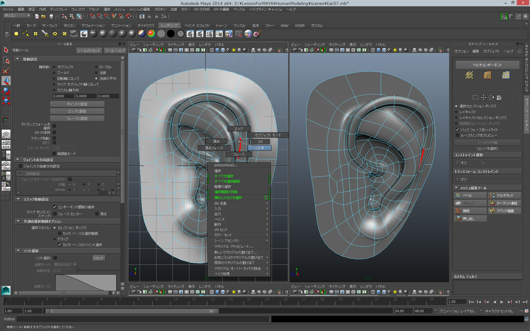Click the Multi-Cut tool icon
This screenshot has height=331, width=530.
[x=492, y=195]
